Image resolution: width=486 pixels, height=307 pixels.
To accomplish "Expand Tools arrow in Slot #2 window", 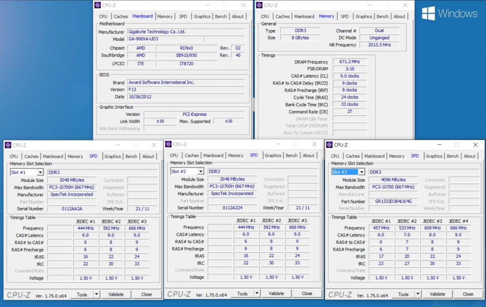I will [x=257, y=294].
